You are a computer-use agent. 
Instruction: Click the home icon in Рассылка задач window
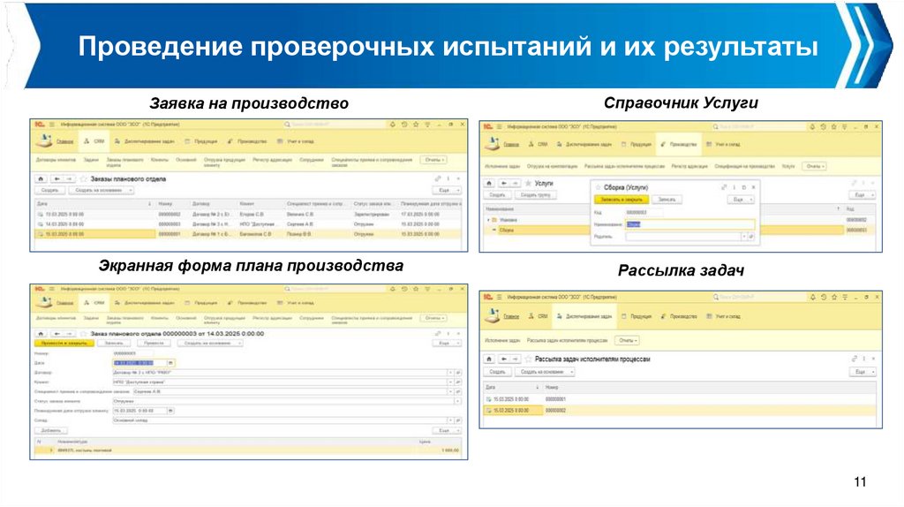[489, 359]
